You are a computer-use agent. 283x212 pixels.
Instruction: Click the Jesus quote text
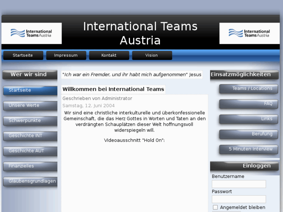coord(132,75)
